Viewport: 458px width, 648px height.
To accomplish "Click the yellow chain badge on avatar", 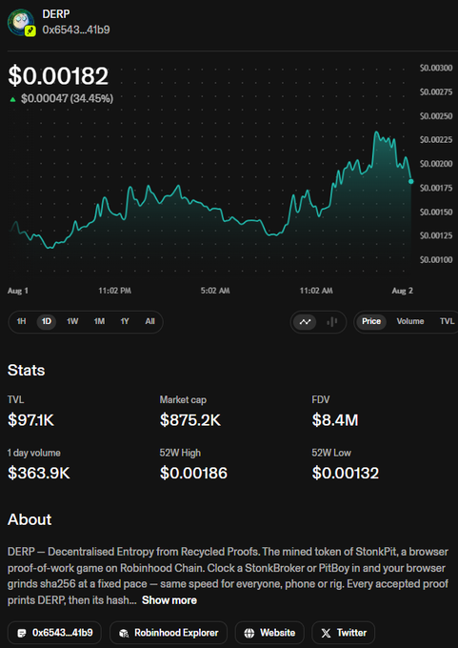I will (30, 30).
